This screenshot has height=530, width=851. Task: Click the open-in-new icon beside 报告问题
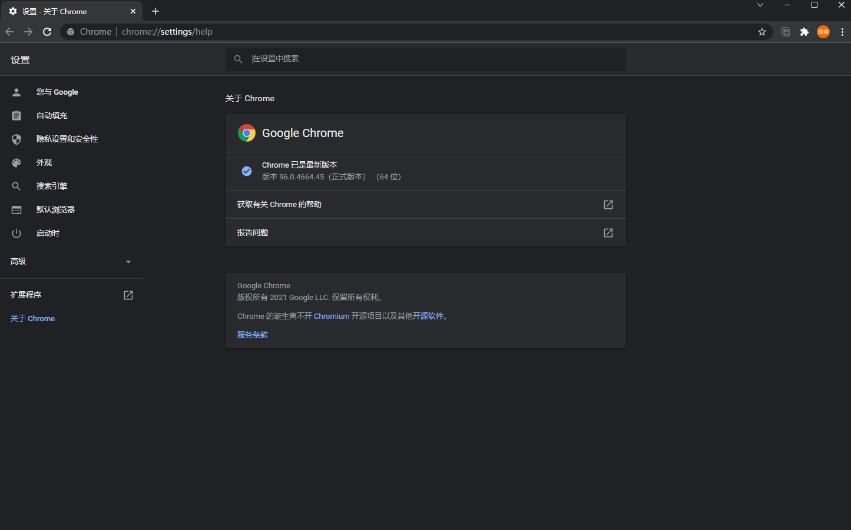point(608,233)
